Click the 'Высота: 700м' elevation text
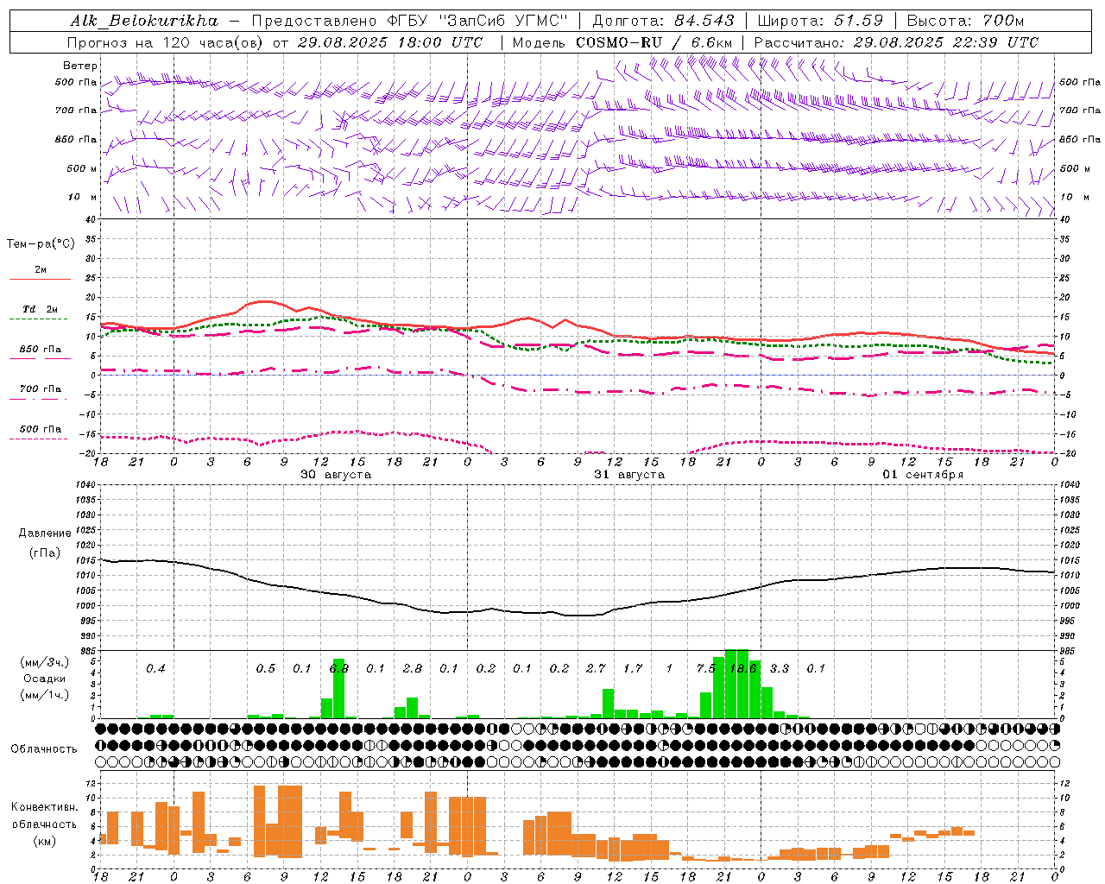The height and width of the screenshot is (884, 1105). point(965,21)
